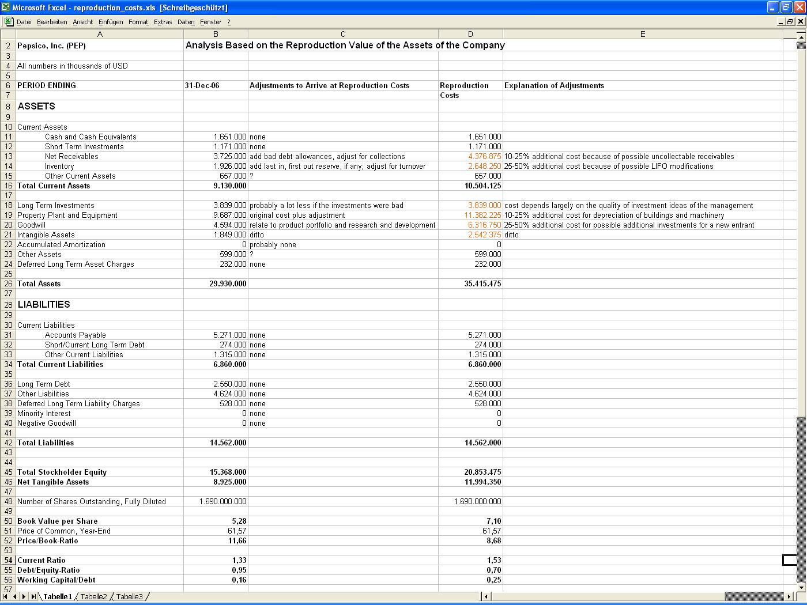Open the Einfügen menu
This screenshot has height=605, width=807.
click(x=111, y=22)
